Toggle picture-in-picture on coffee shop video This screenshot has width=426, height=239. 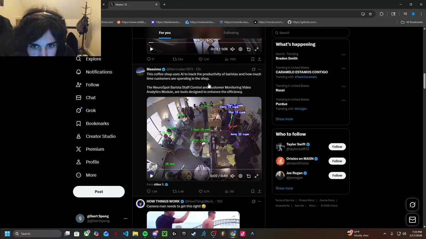coord(248,176)
